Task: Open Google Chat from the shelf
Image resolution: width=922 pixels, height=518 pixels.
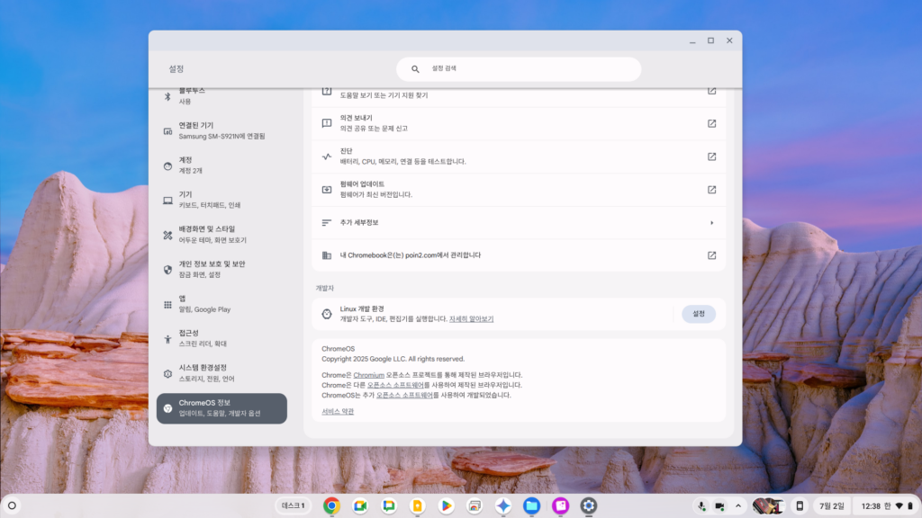Action: [389, 505]
